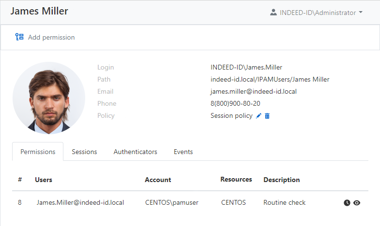Toggle the eye icon on permission row
380x226 pixels.
coord(357,203)
